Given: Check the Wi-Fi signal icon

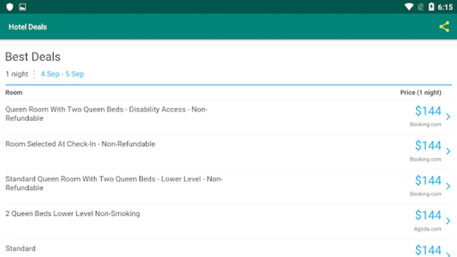Looking at the screenshot, I should [409, 7].
